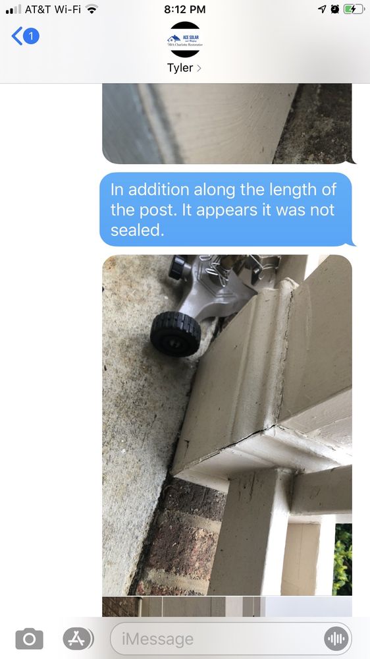Tap the unread count badge
The image size is (370, 659).
pos(31,36)
